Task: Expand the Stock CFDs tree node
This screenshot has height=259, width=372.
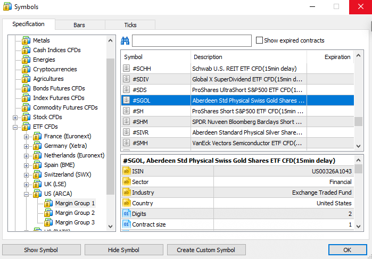Action: tap(15, 118)
